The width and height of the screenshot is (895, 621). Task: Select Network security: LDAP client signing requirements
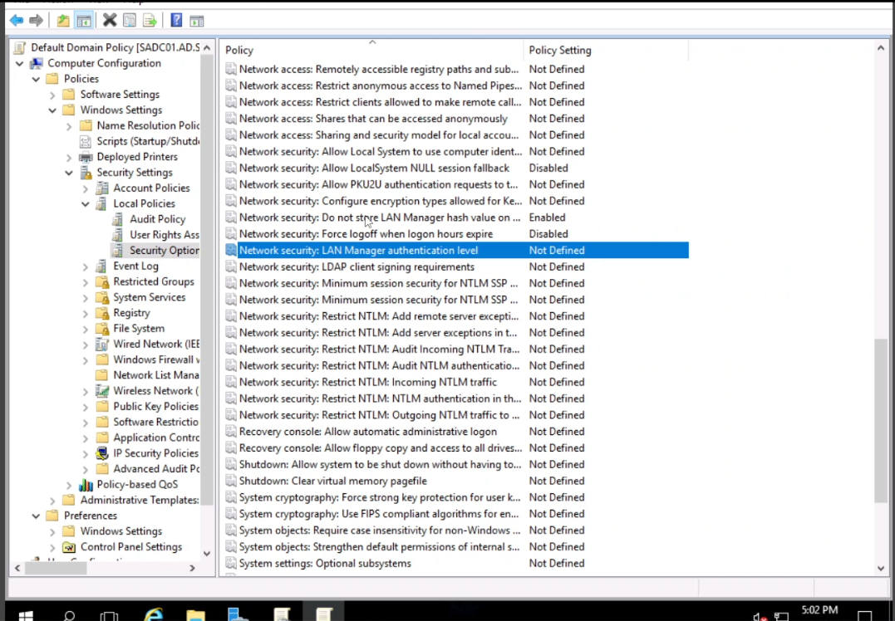pos(357,266)
